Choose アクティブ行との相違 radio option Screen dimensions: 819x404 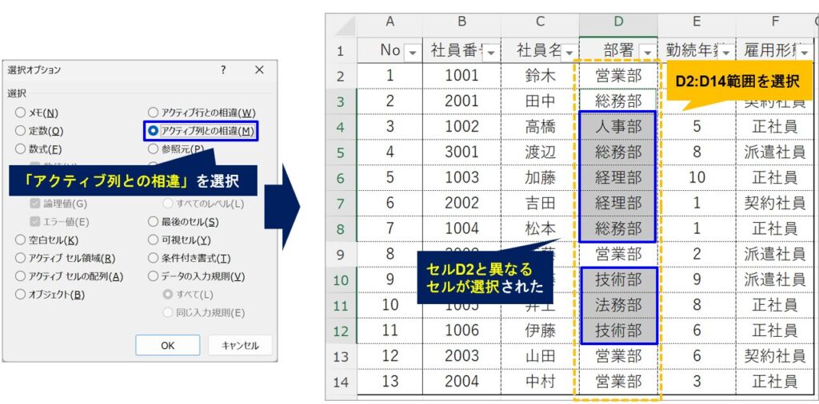153,113
